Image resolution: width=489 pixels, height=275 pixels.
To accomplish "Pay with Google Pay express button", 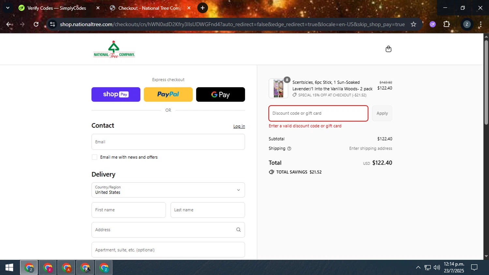I will (220, 94).
